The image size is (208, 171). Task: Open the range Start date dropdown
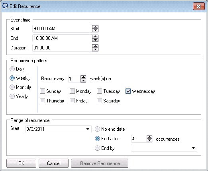(88, 129)
